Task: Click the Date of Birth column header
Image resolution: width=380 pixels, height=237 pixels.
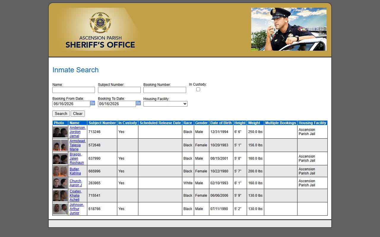Action: [x=221, y=123]
